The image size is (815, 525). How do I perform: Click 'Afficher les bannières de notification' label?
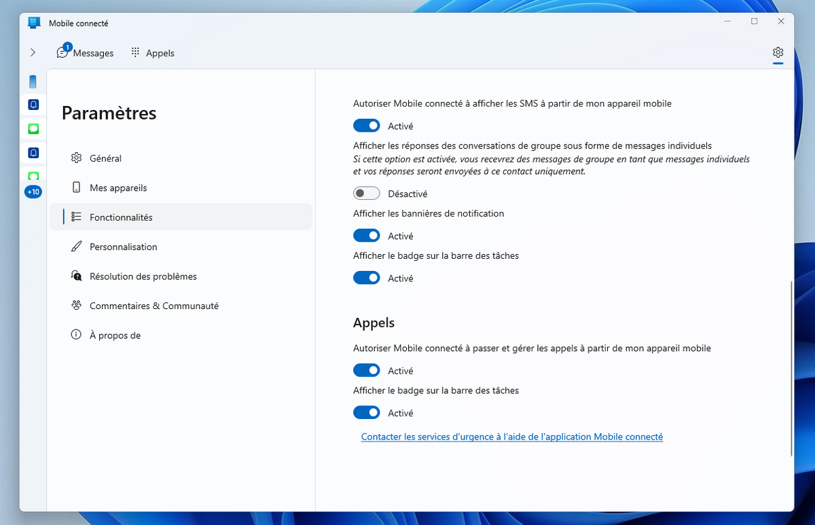429,213
